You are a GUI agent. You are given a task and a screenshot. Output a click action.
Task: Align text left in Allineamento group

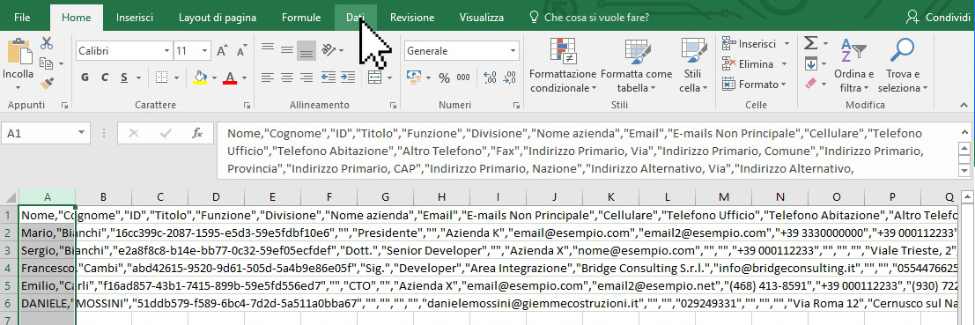(x=268, y=78)
